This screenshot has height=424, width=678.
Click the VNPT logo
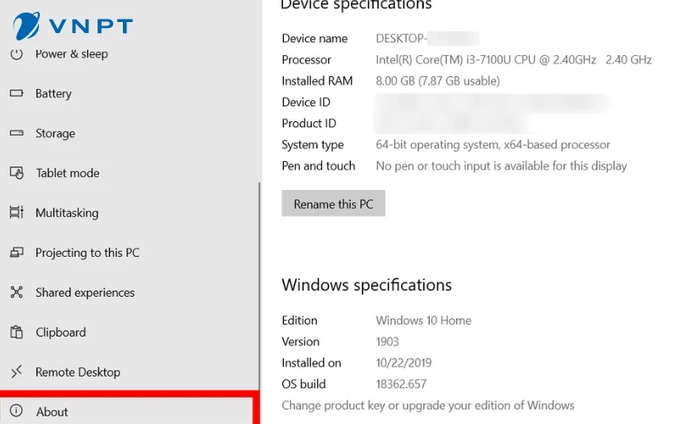click(x=72, y=25)
